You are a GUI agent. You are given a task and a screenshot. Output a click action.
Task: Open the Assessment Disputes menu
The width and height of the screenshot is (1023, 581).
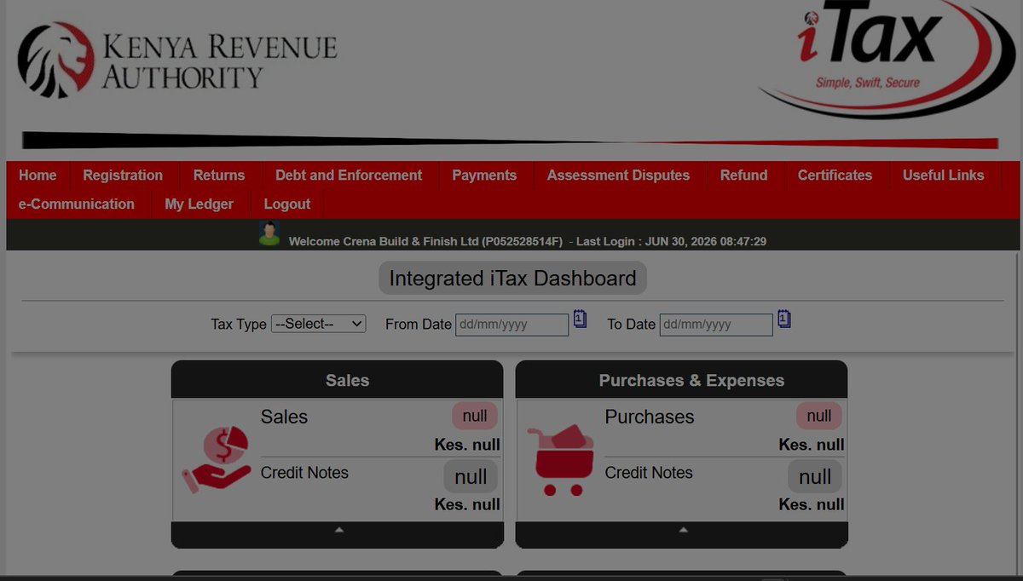point(618,175)
